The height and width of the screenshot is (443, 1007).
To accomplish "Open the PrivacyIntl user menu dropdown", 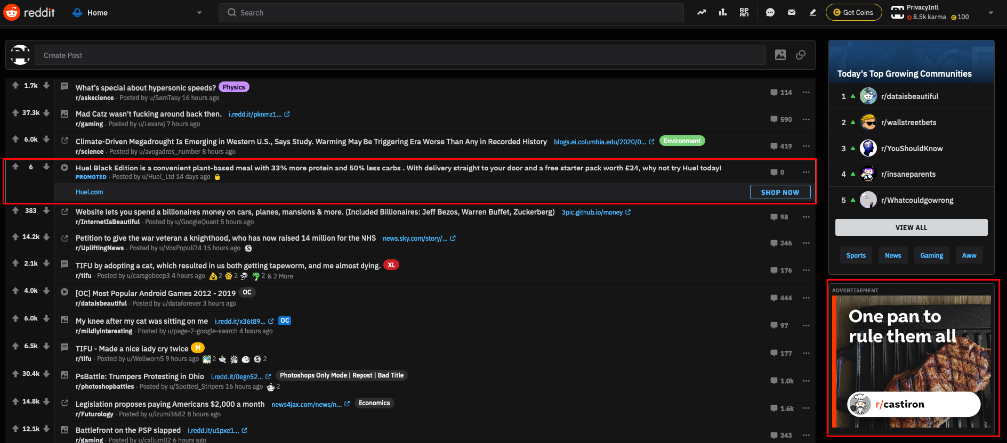I will [990, 12].
